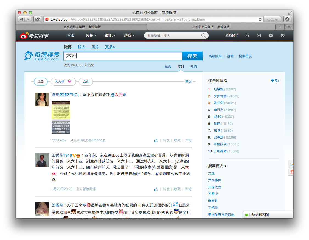Click 转发 on the 後來的我ZENG- post
Screen dimensions: 309x240
tap(166, 140)
